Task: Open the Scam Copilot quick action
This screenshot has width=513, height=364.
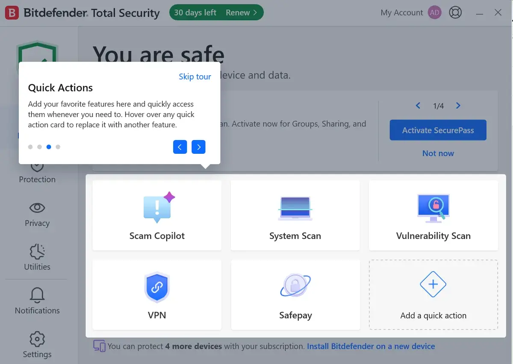Action: 157,215
